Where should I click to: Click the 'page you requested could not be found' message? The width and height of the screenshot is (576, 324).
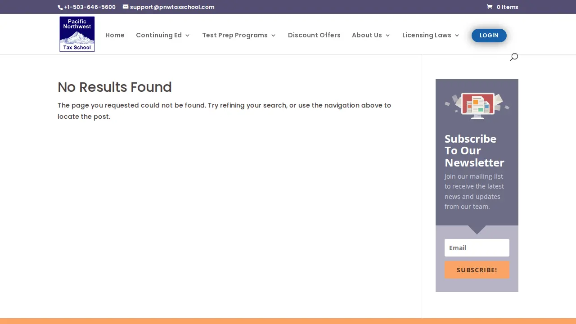[225, 111]
